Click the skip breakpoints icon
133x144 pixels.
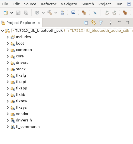point(95,13)
